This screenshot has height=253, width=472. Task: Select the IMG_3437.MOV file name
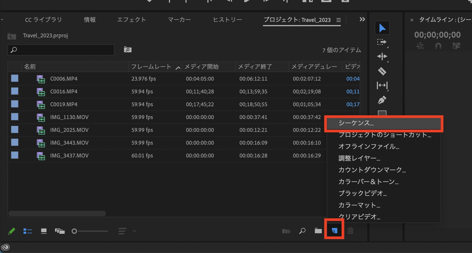(x=69, y=156)
